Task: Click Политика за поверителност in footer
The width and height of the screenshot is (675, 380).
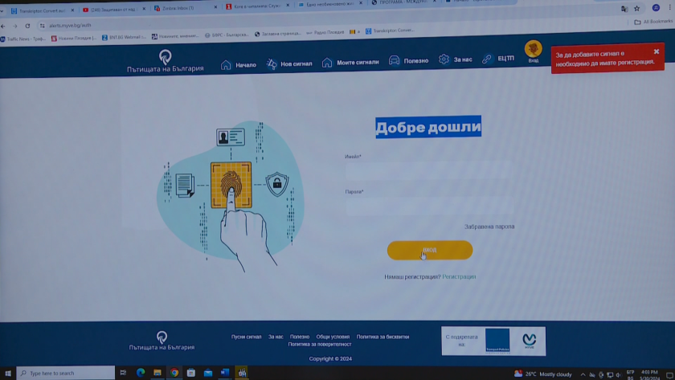Action: 320,345
